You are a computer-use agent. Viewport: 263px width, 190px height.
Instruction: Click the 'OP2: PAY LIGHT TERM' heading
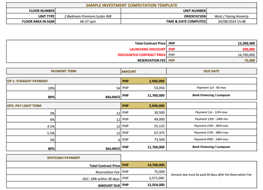pos(24,106)
